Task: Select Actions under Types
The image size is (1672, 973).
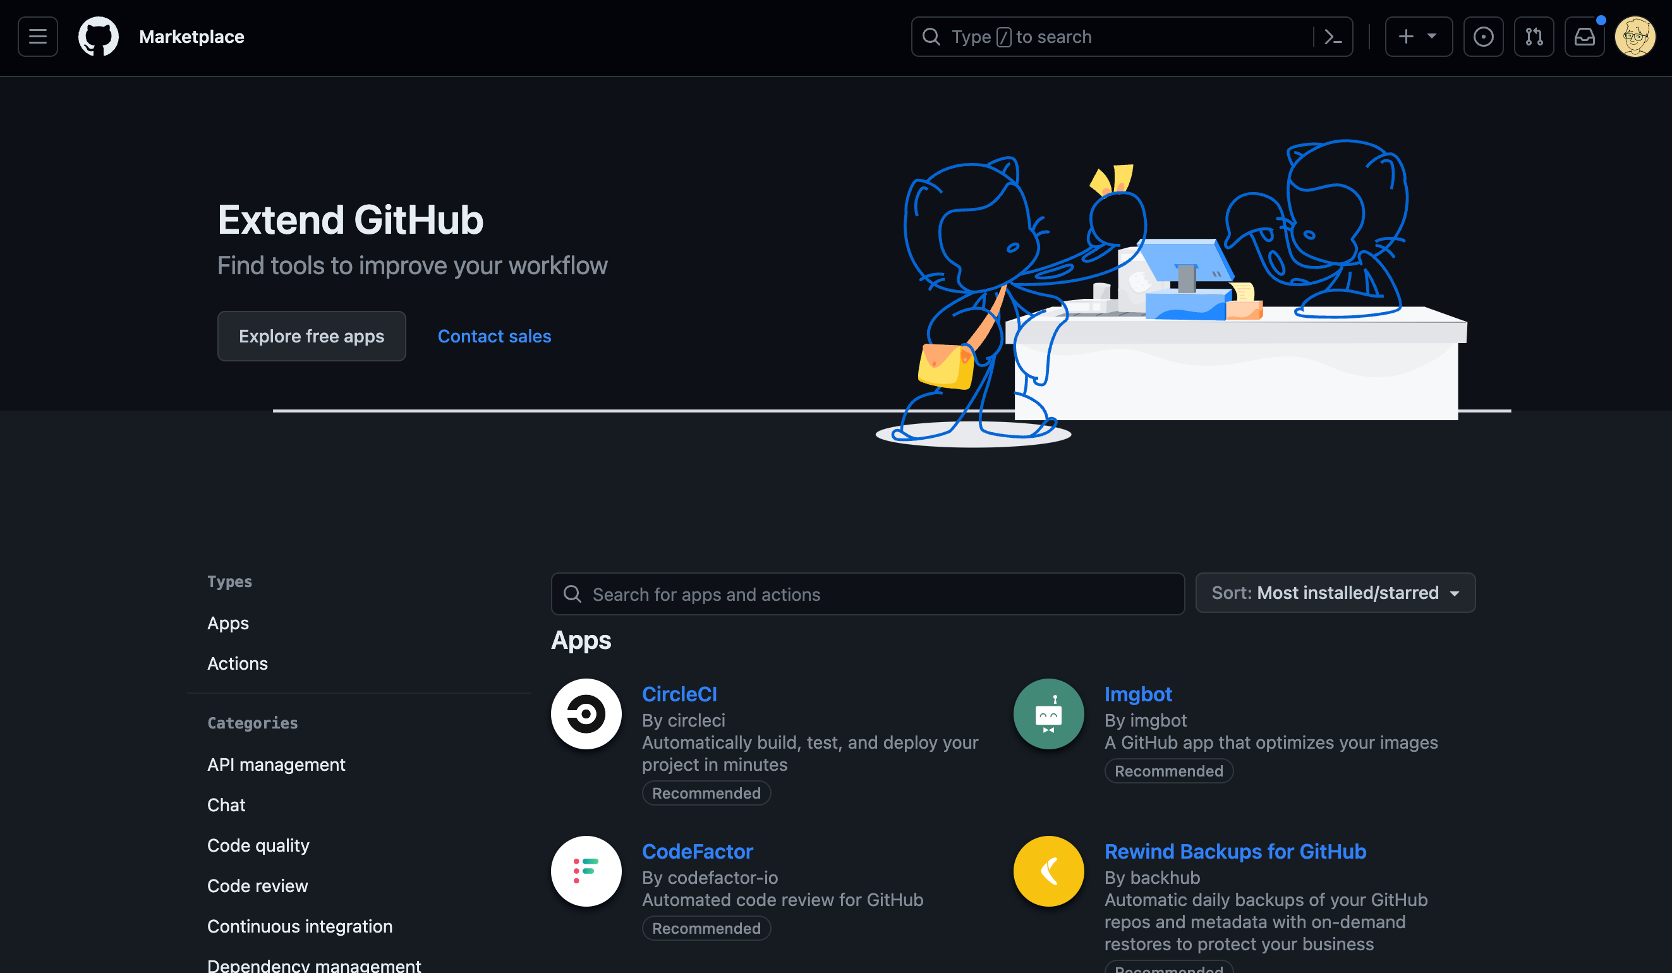Action: [237, 663]
